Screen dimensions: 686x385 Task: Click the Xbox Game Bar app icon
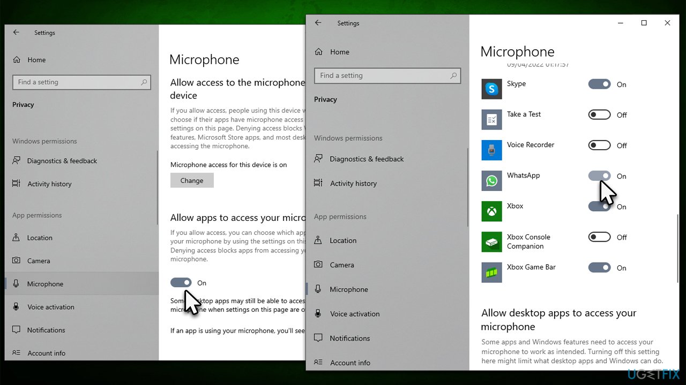point(491,272)
